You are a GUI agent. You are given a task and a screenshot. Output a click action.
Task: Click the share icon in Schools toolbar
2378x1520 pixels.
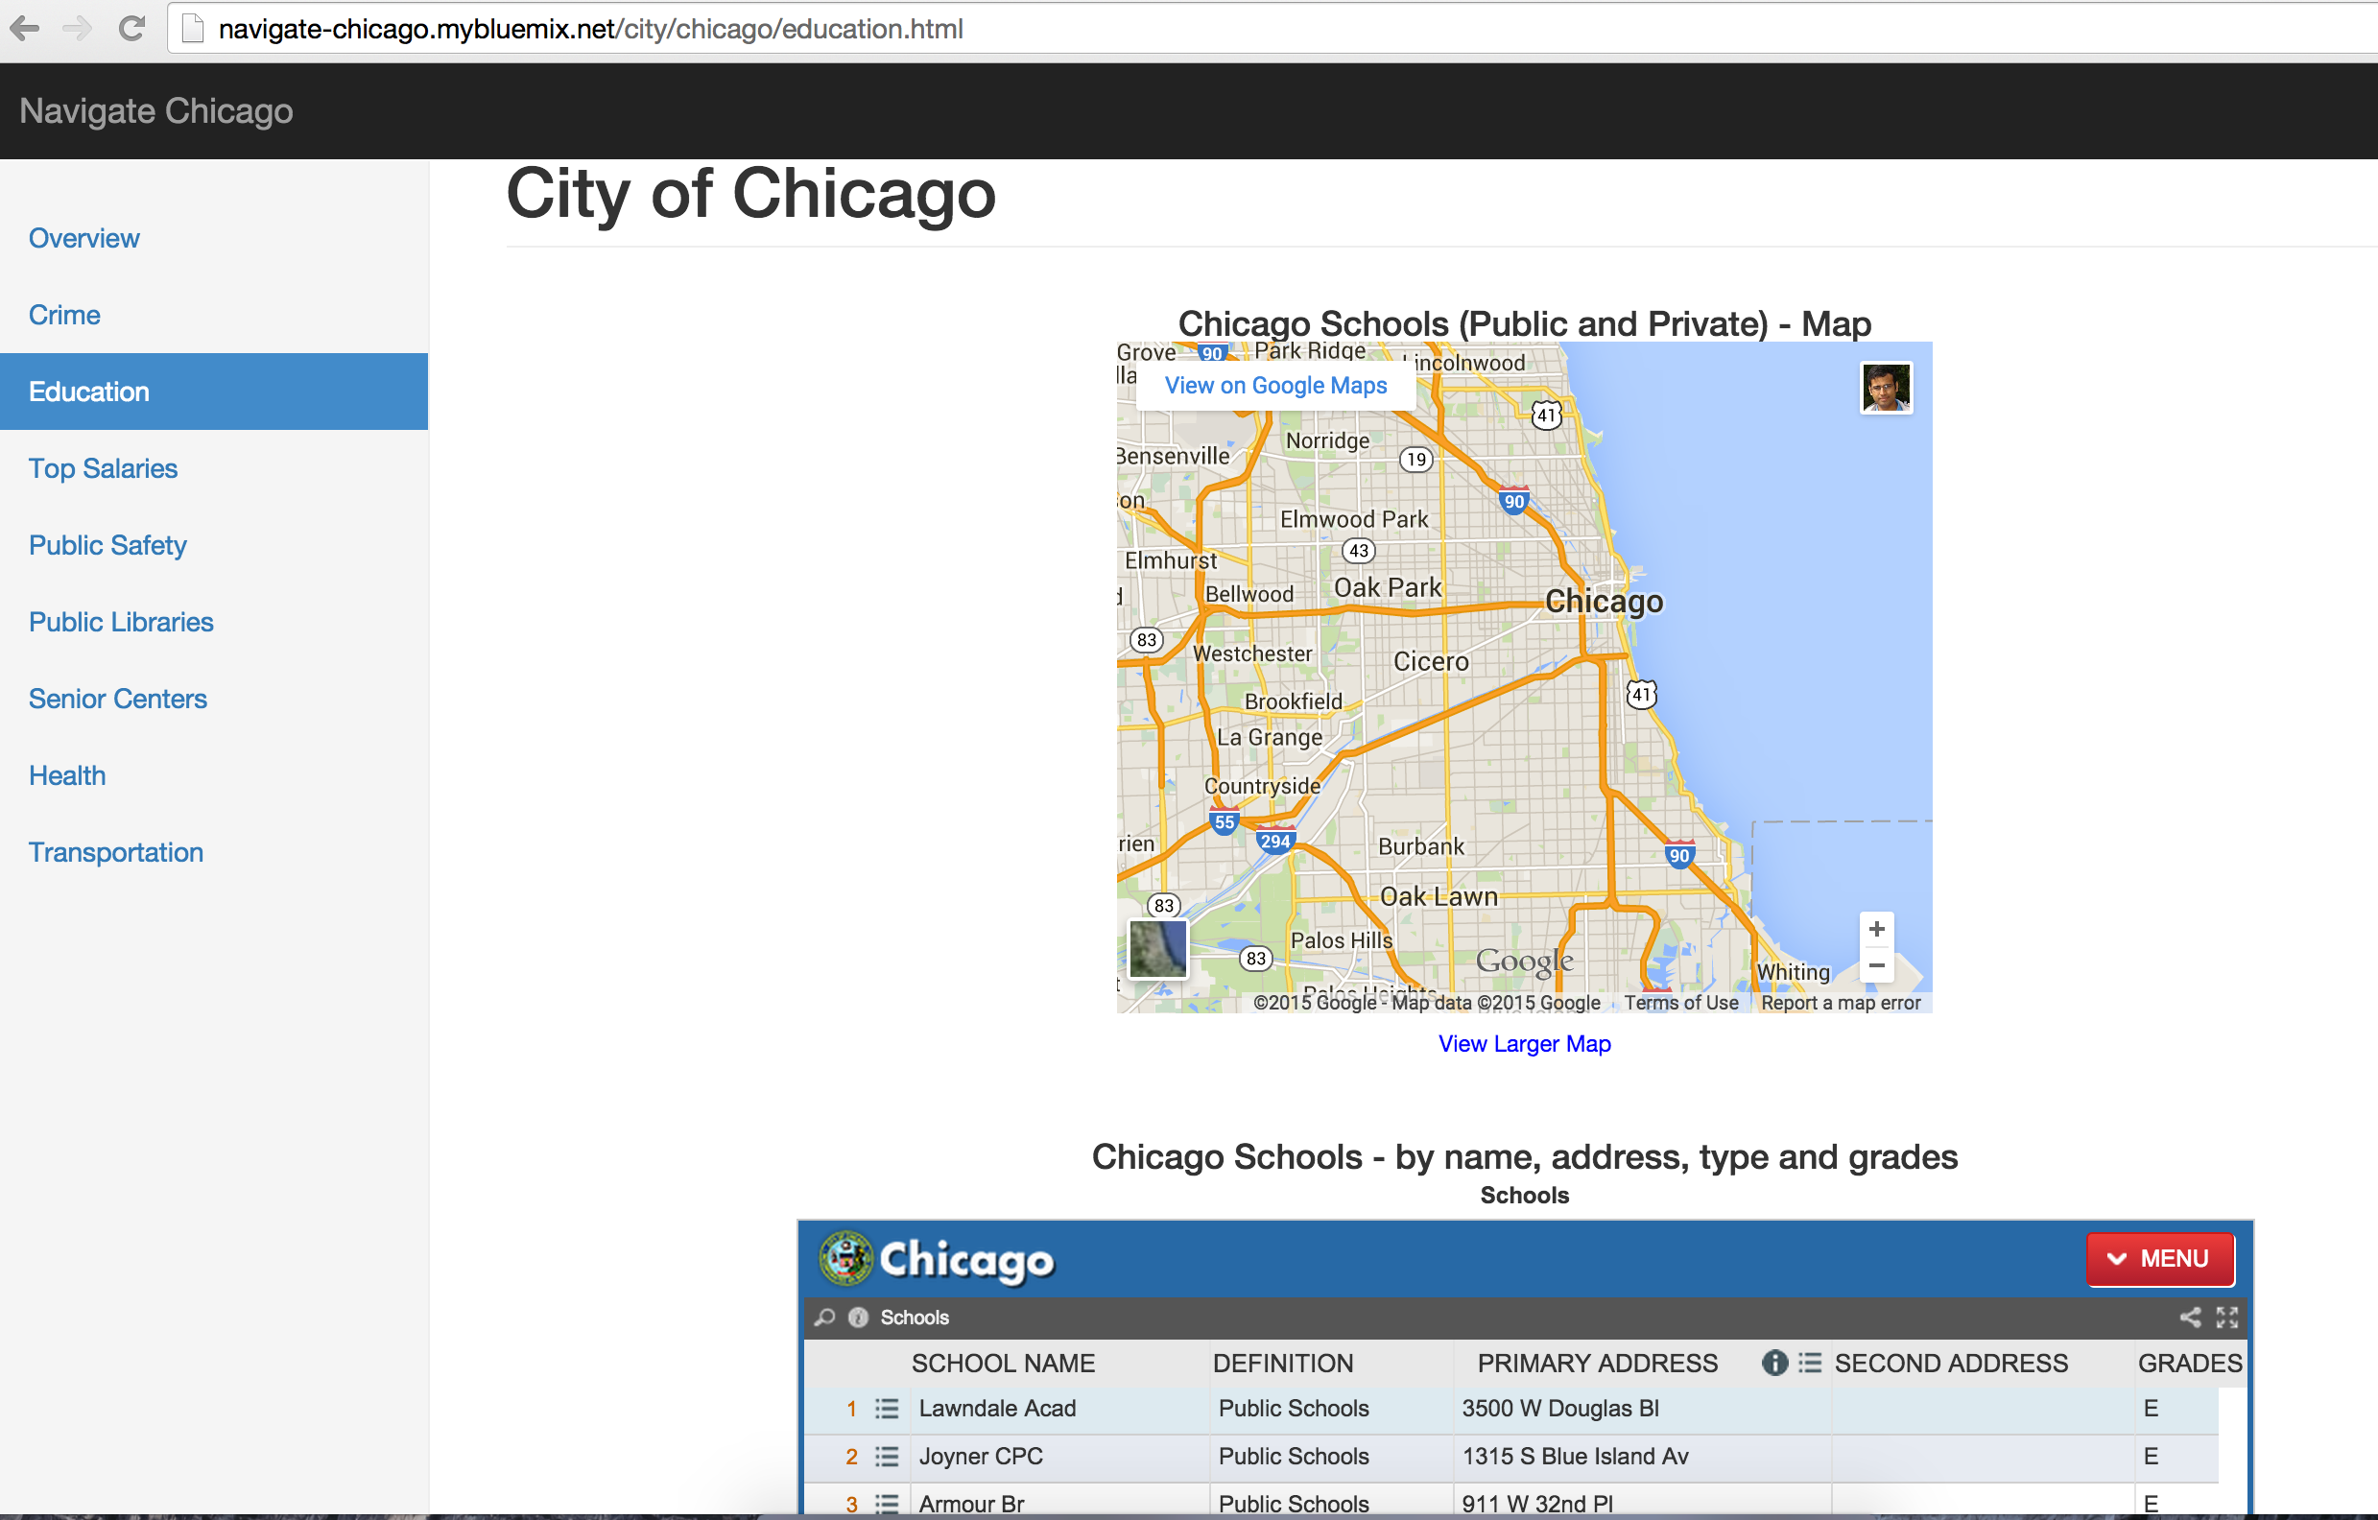pos(2189,1318)
